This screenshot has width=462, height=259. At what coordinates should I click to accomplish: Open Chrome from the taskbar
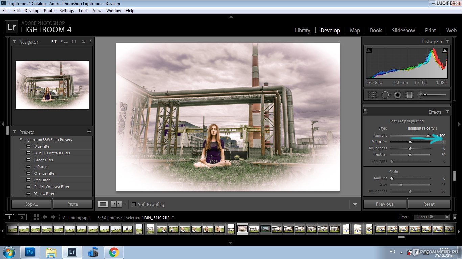point(114,252)
